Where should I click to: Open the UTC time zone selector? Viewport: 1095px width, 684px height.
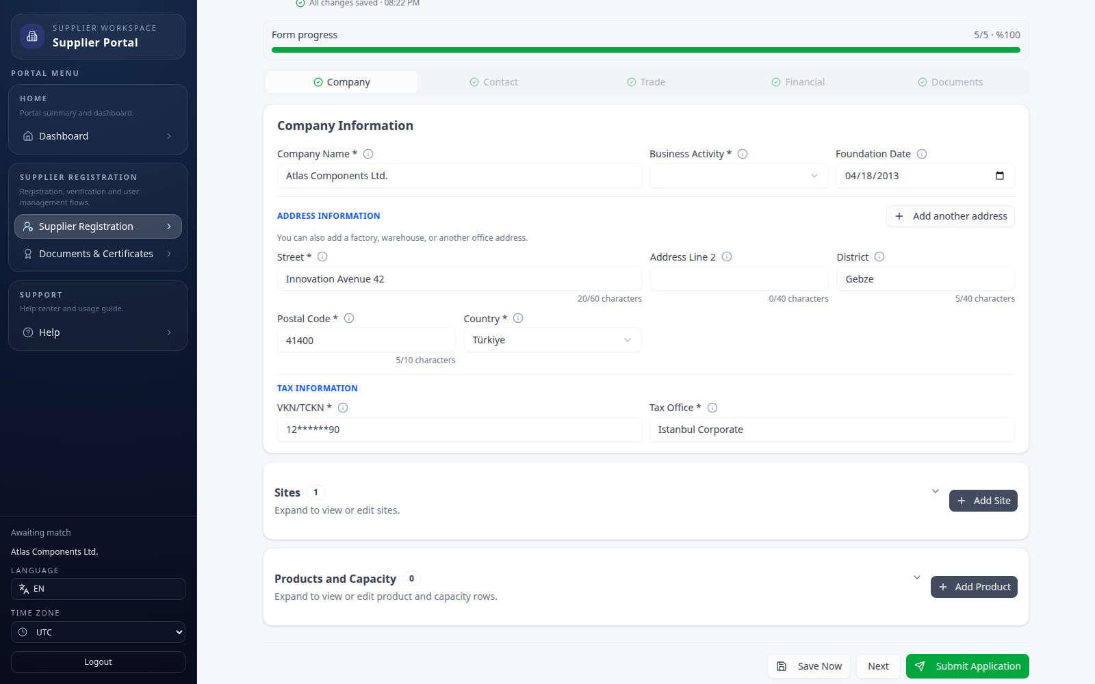pyautogui.click(x=98, y=632)
